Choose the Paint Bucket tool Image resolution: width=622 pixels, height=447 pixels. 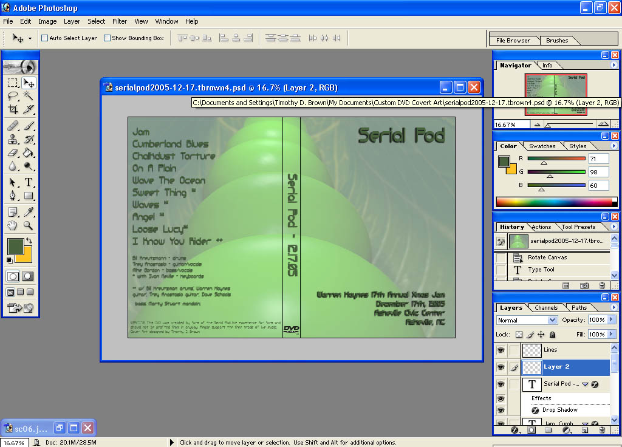(x=29, y=152)
